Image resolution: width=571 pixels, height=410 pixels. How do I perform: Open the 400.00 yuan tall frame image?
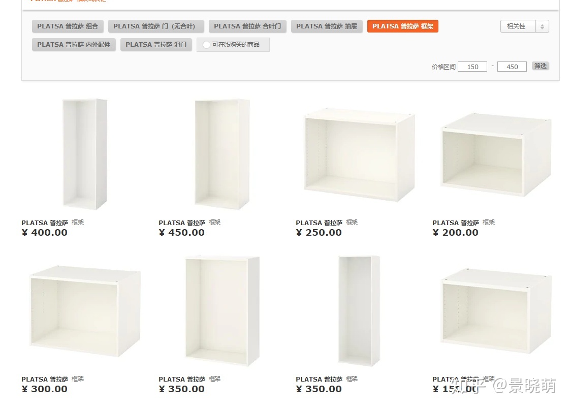point(85,154)
